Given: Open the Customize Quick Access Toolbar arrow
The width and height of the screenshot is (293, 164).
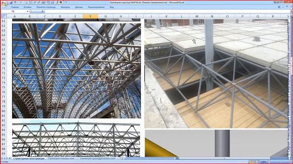Looking at the screenshot, I should 66,2.
